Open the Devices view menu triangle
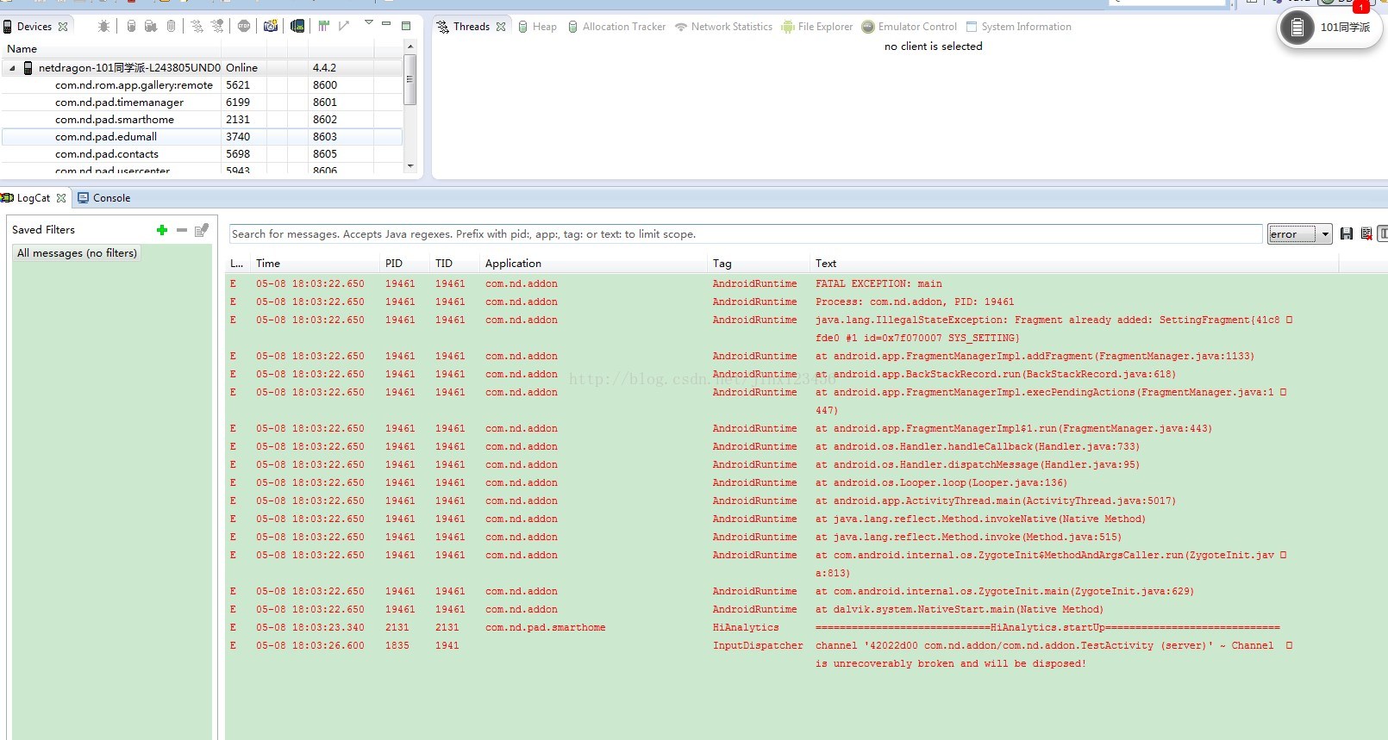Screen dimensions: 1388x740 coord(369,22)
